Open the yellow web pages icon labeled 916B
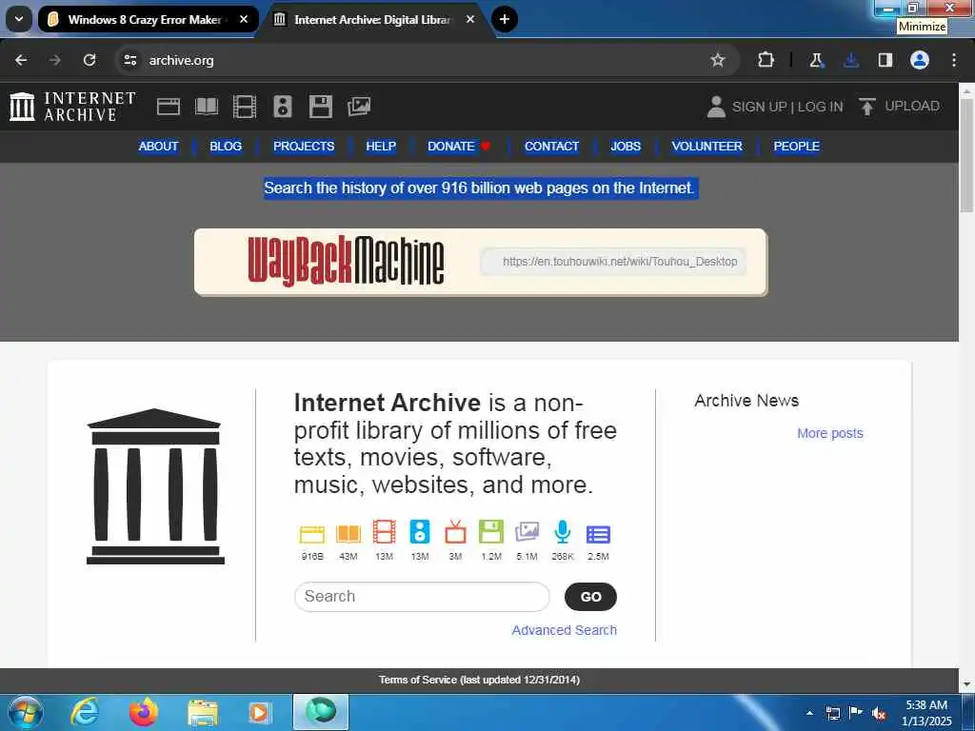 312,533
